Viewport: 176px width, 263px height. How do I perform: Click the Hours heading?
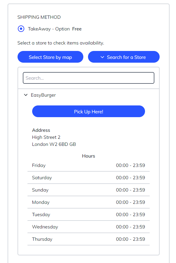88,156
